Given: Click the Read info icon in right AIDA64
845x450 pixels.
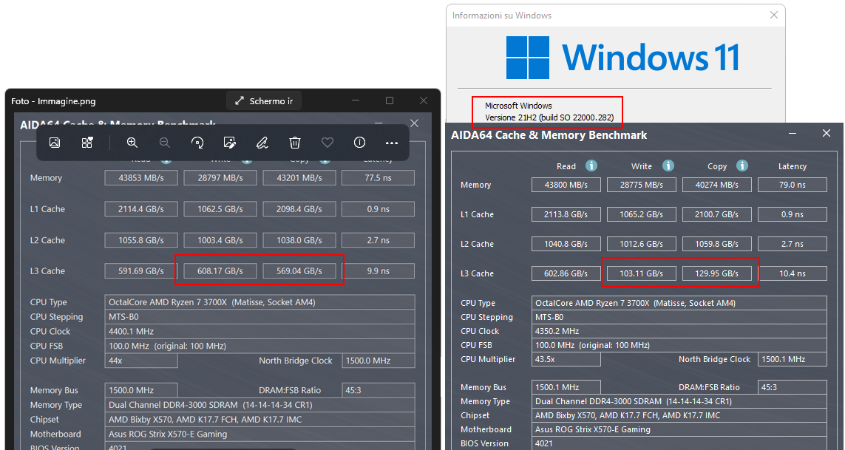Looking at the screenshot, I should coord(591,166).
